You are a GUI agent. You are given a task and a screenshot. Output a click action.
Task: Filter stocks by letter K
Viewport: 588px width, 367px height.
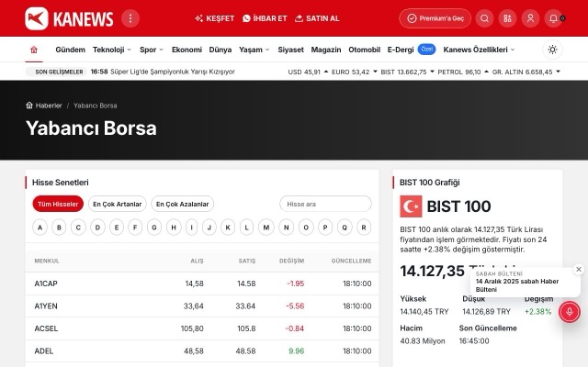click(228, 228)
